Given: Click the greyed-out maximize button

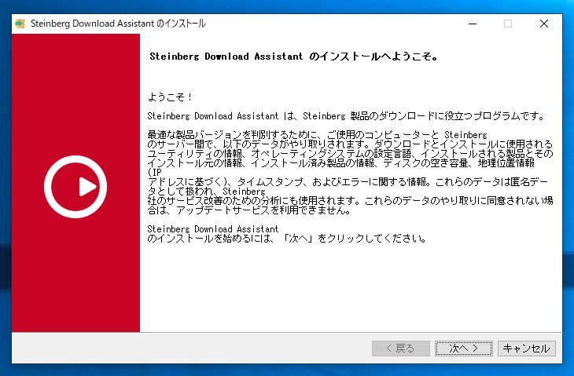Looking at the screenshot, I should (x=508, y=24).
